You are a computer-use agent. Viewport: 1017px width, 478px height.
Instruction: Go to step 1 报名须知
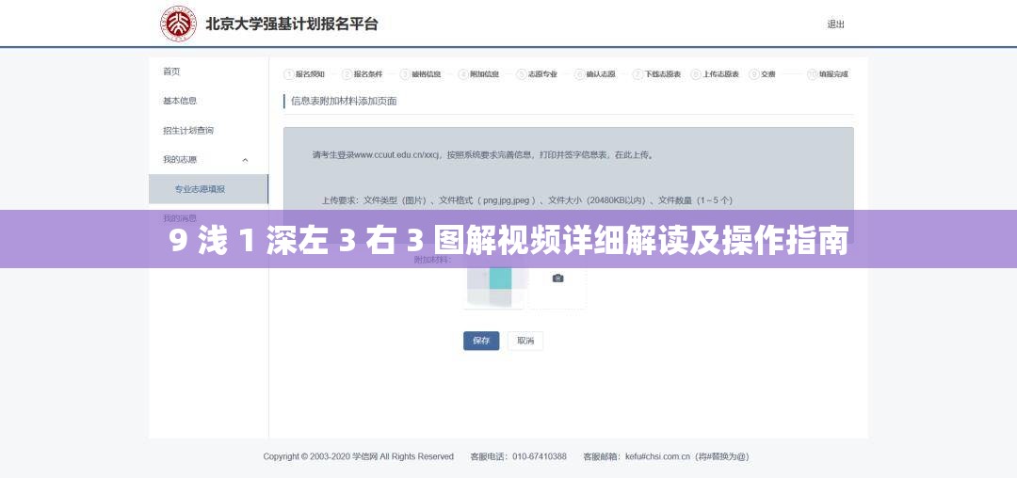point(304,74)
